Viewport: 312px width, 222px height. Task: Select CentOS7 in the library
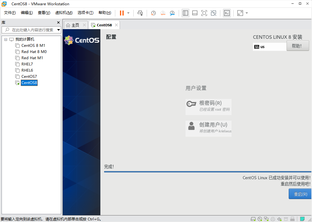pyautogui.click(x=29, y=77)
